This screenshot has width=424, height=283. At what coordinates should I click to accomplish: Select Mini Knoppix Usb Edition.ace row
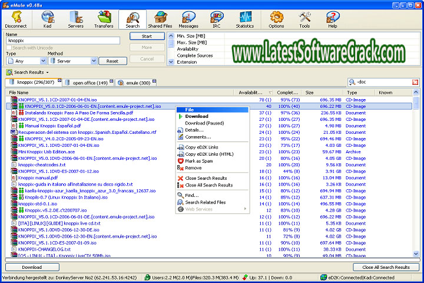coord(208,152)
